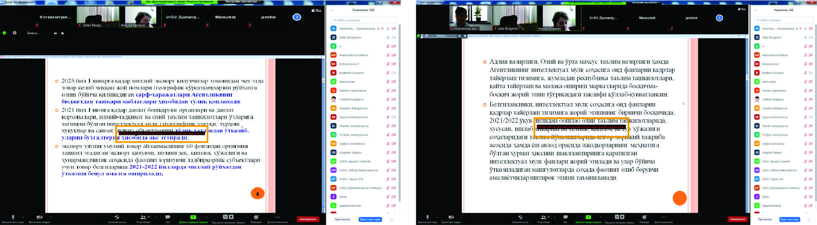Click Дополнительно three-dots in left Zoom toolbar

point(278,217)
